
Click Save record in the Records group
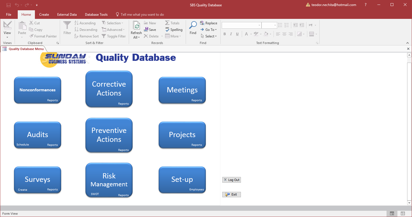click(x=150, y=30)
